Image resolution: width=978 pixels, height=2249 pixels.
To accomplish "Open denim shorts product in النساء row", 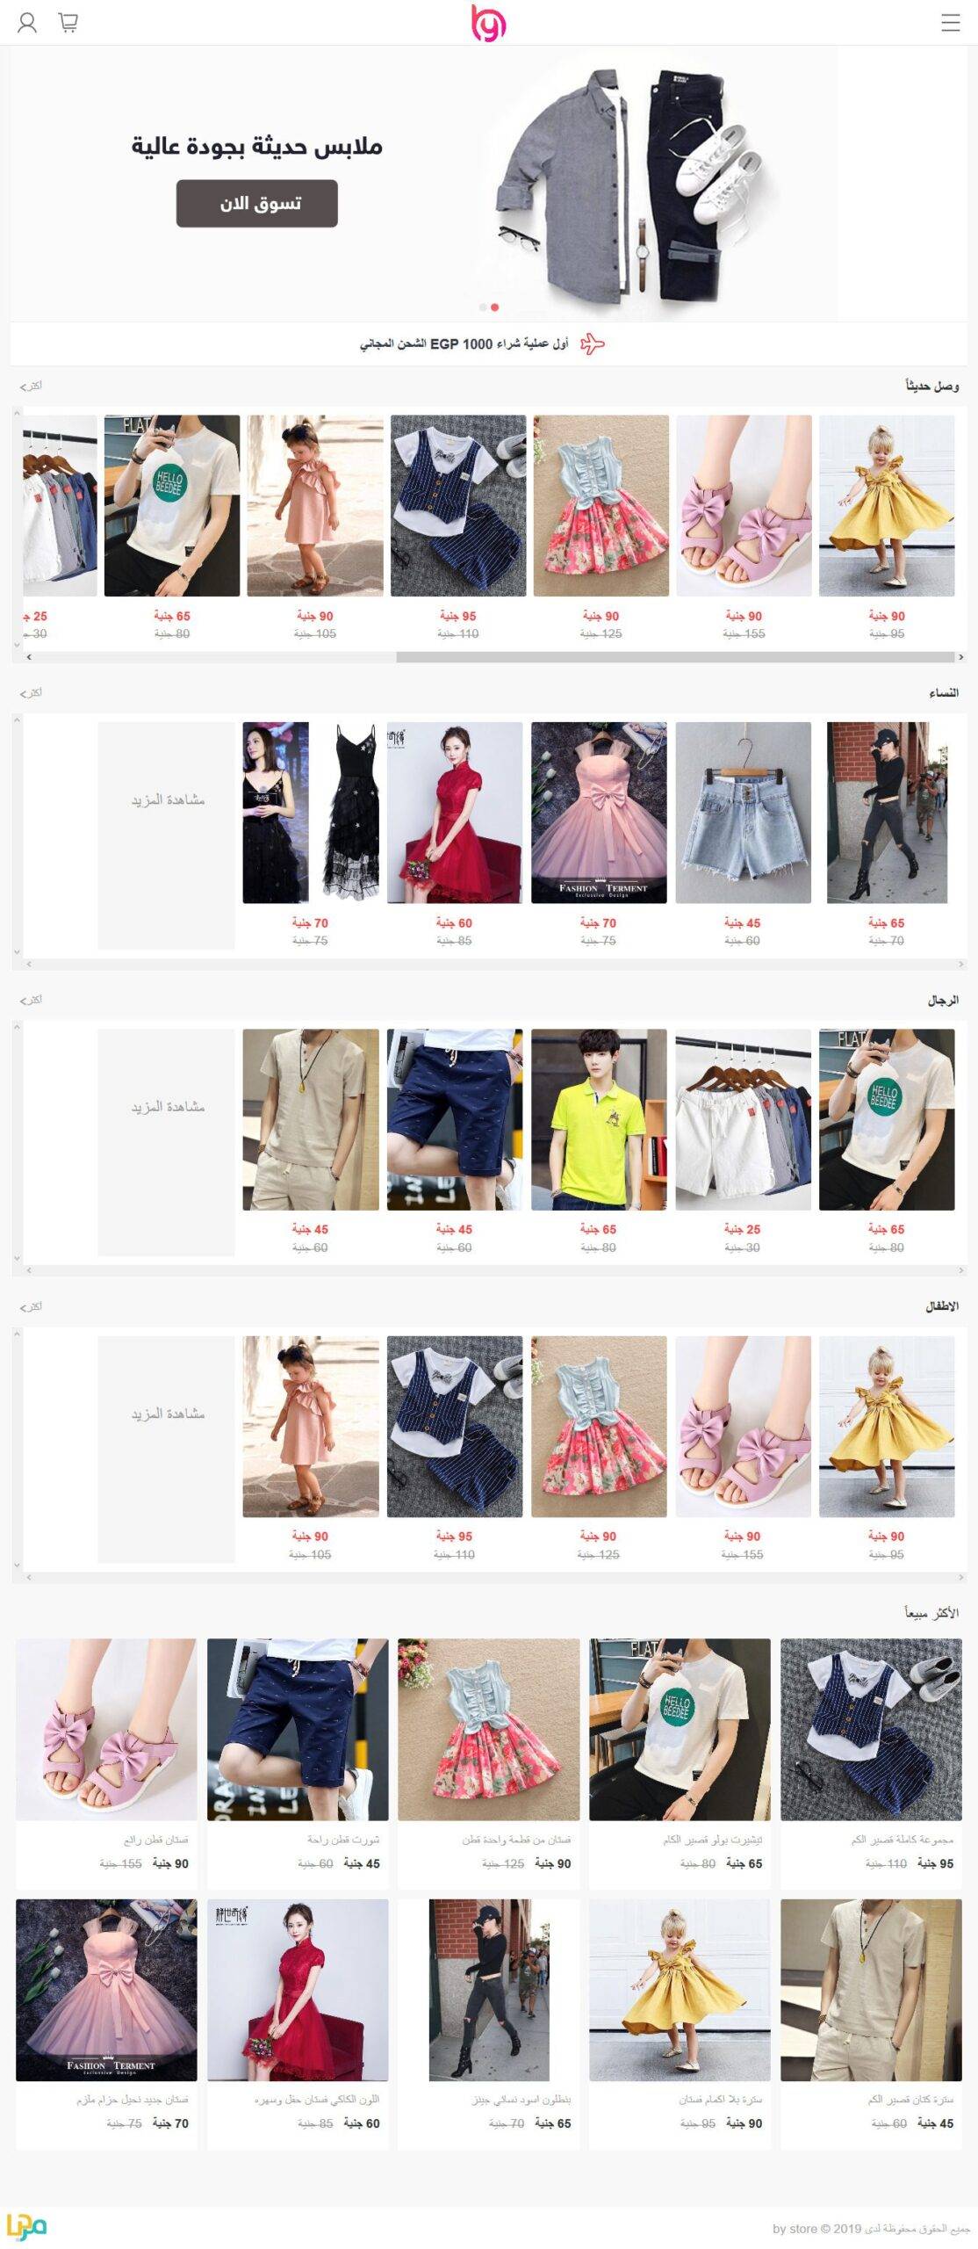I will (x=744, y=813).
